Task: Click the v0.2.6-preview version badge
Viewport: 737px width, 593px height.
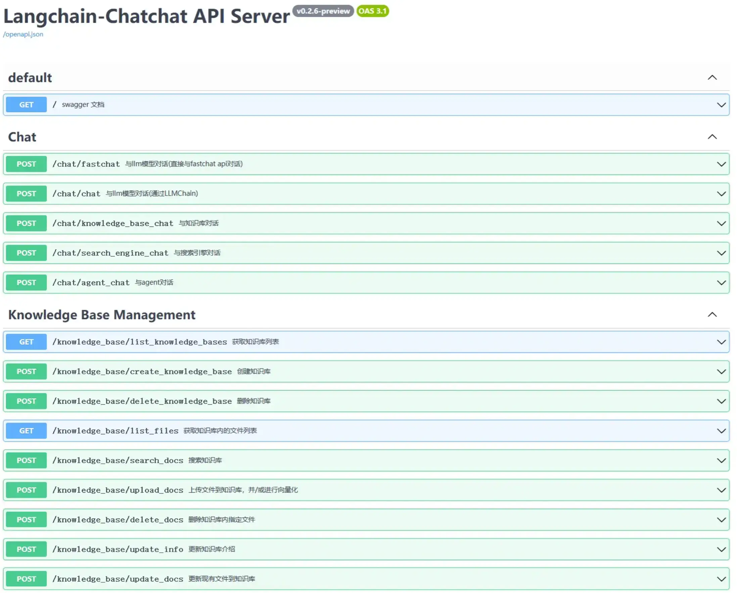Action: point(323,11)
